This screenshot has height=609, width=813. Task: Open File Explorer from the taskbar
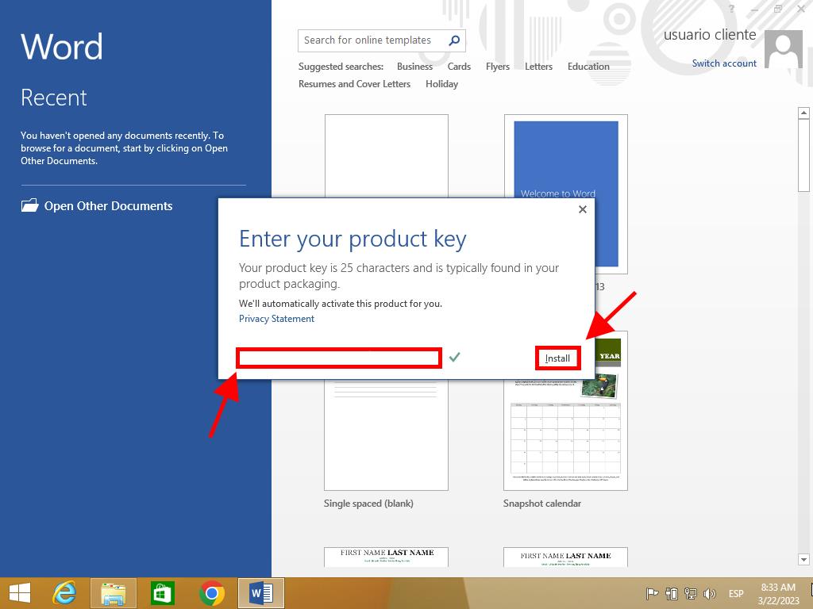pos(114,593)
